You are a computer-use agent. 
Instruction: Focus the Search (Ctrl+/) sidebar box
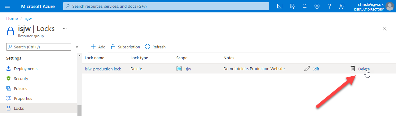coord(39,47)
